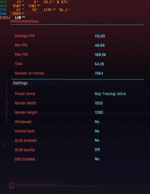Click the Number of Frames value 7264

(x=99, y=73)
